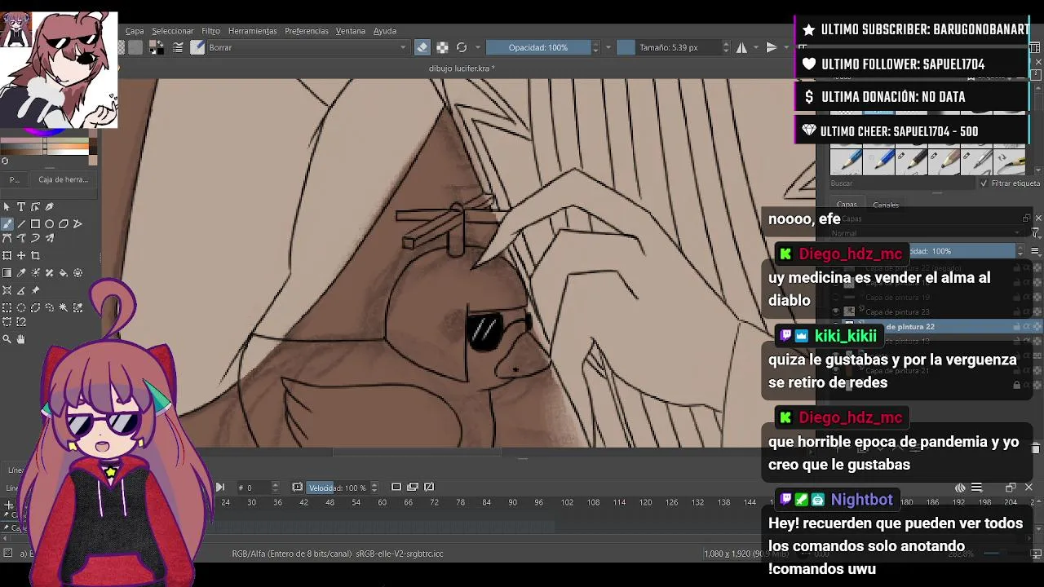Select the Pan hand tool
The image size is (1044, 587).
click(x=21, y=339)
